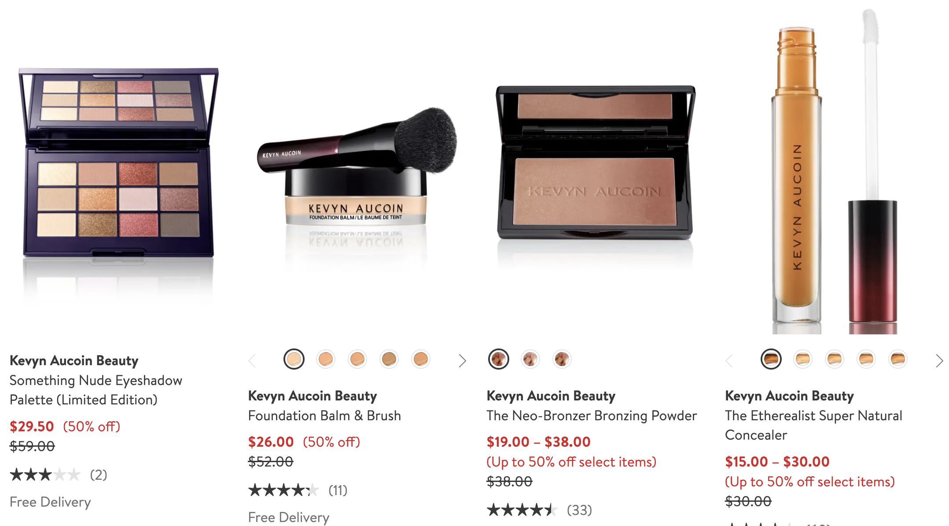Open Foundation Balm & Brush product link
Viewport: 949px width, 526px height.
(x=324, y=415)
